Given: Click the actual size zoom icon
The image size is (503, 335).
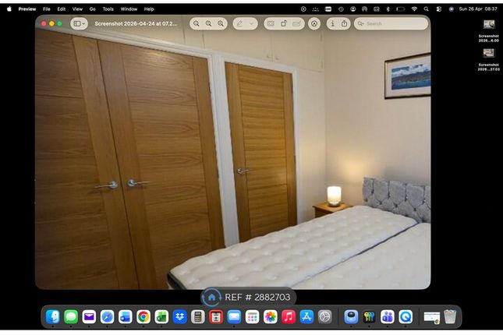Looking at the screenshot, I should pyautogui.click(x=208, y=23).
